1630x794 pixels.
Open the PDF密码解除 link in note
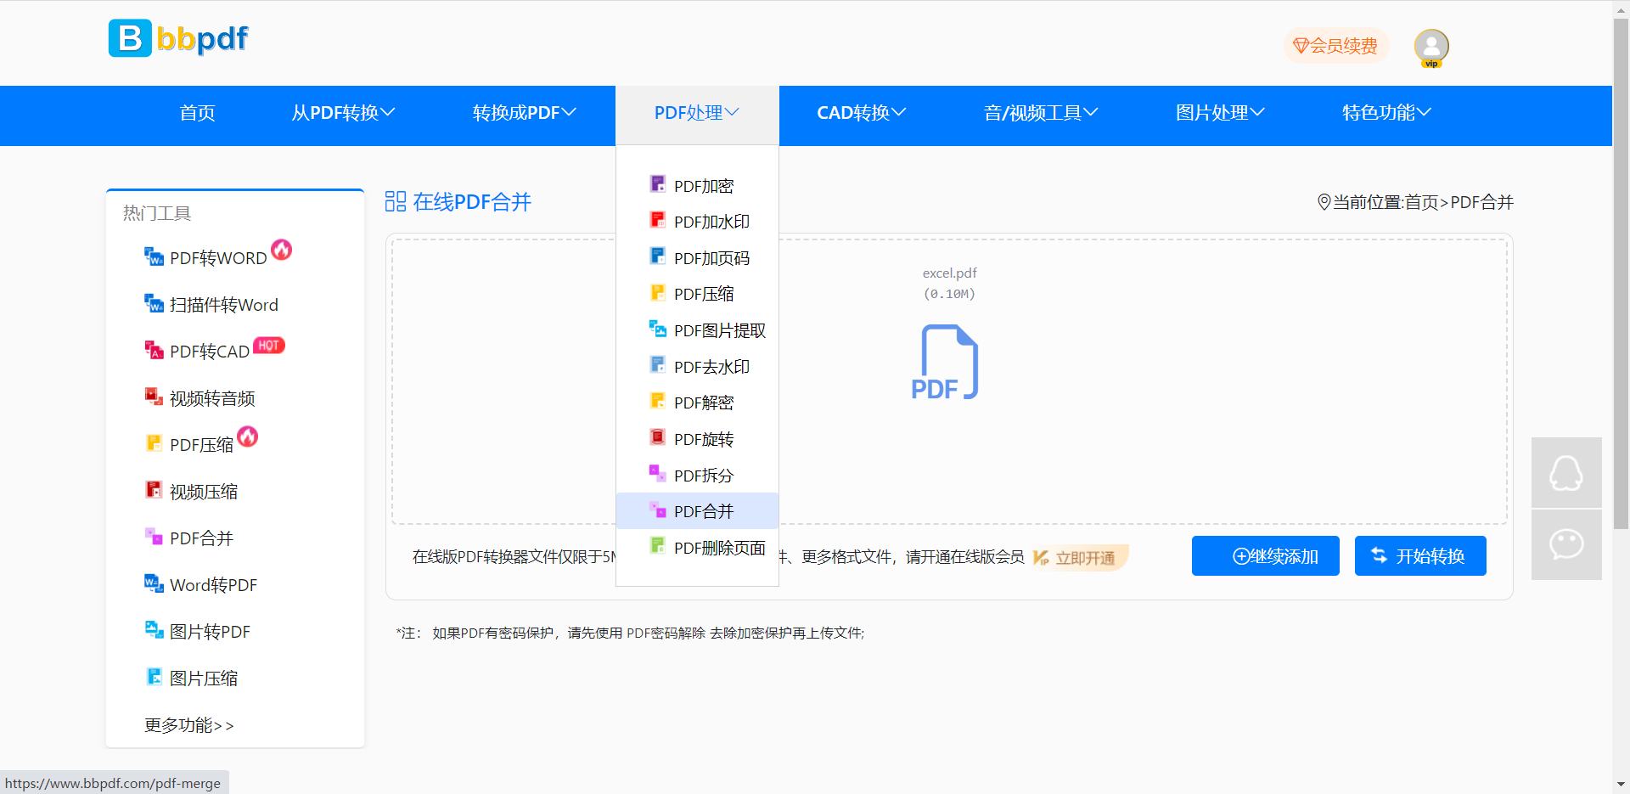point(666,633)
